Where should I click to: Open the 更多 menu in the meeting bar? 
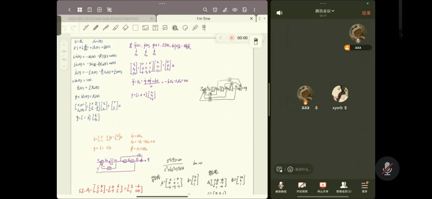(364, 187)
